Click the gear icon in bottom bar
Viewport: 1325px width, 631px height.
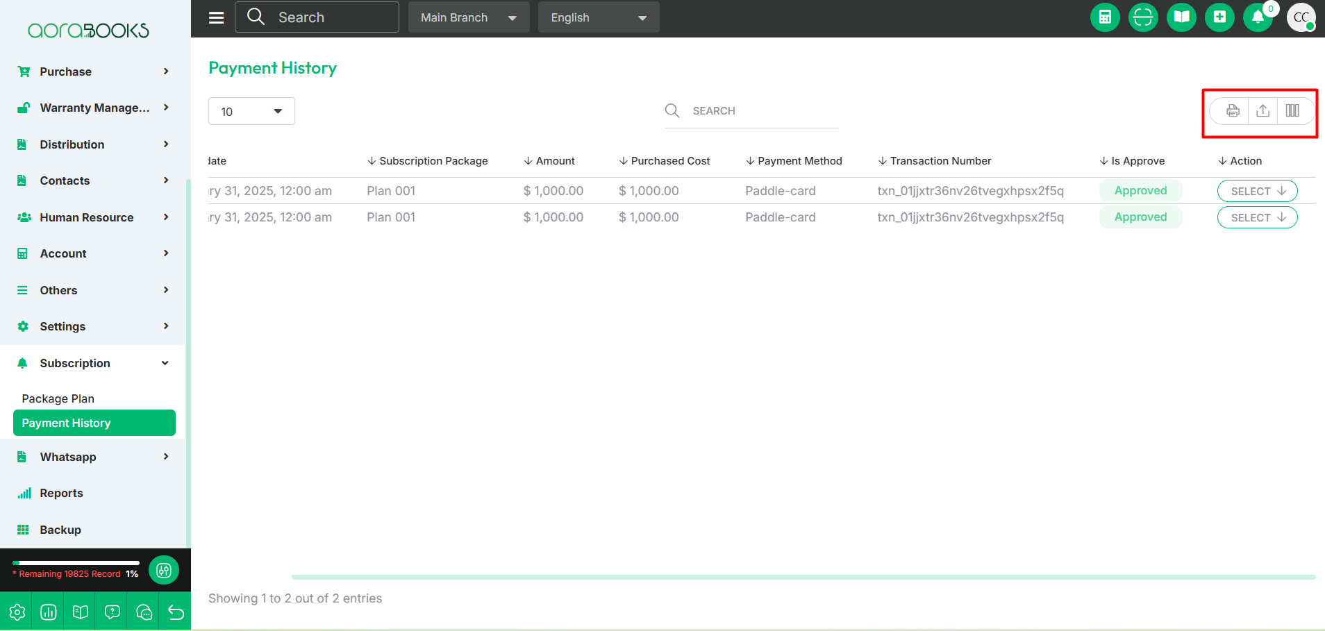[17, 612]
